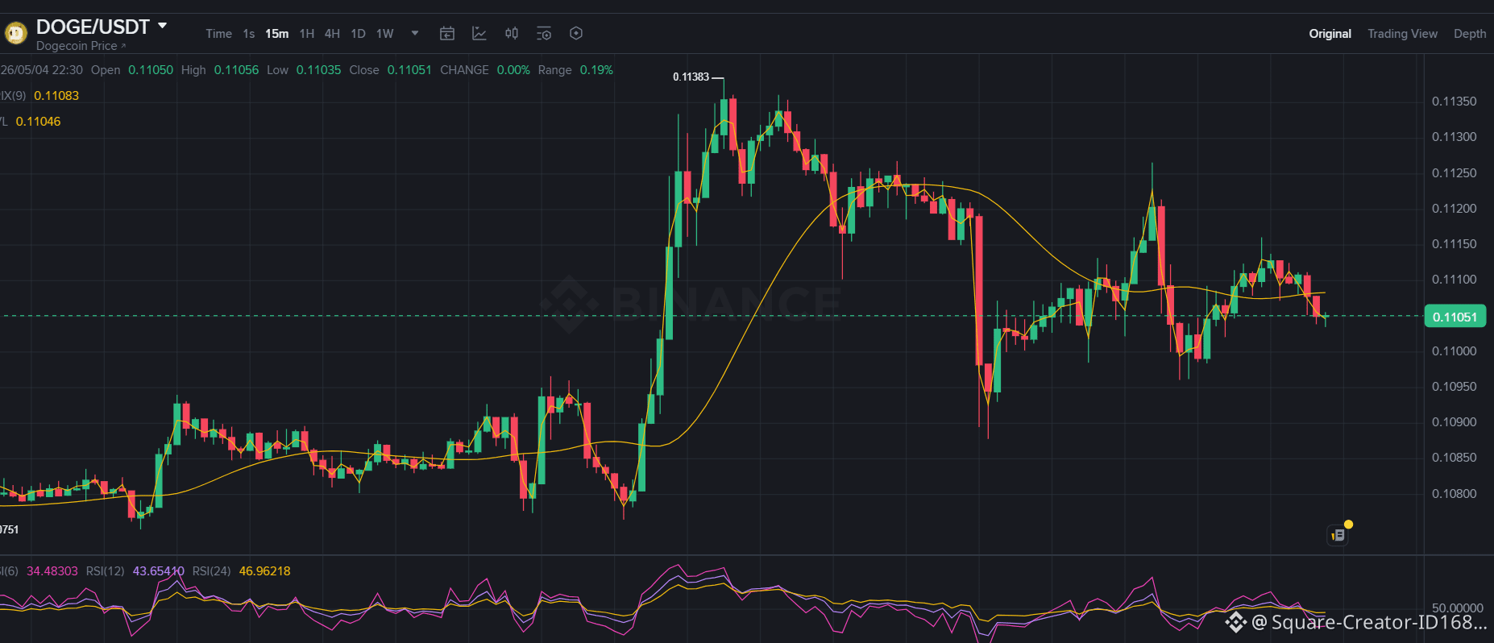Click the CHANGE value 0.00%
The image size is (1494, 643).
pyautogui.click(x=513, y=70)
